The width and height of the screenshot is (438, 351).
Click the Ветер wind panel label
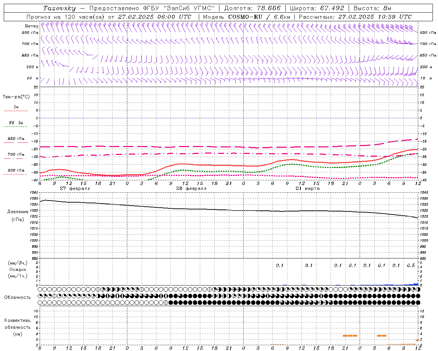coord(32,26)
